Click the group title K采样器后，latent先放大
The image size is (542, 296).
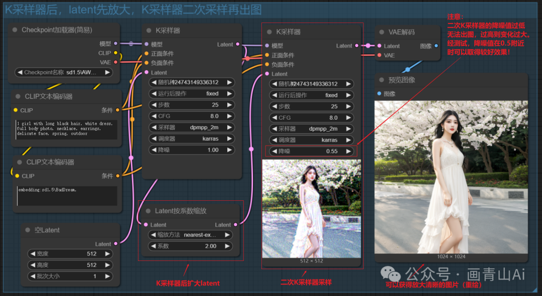(x=133, y=10)
